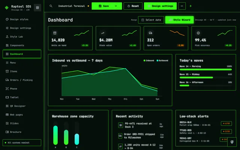Open the Web pages section
This screenshot has height=150, width=240.
22,115
